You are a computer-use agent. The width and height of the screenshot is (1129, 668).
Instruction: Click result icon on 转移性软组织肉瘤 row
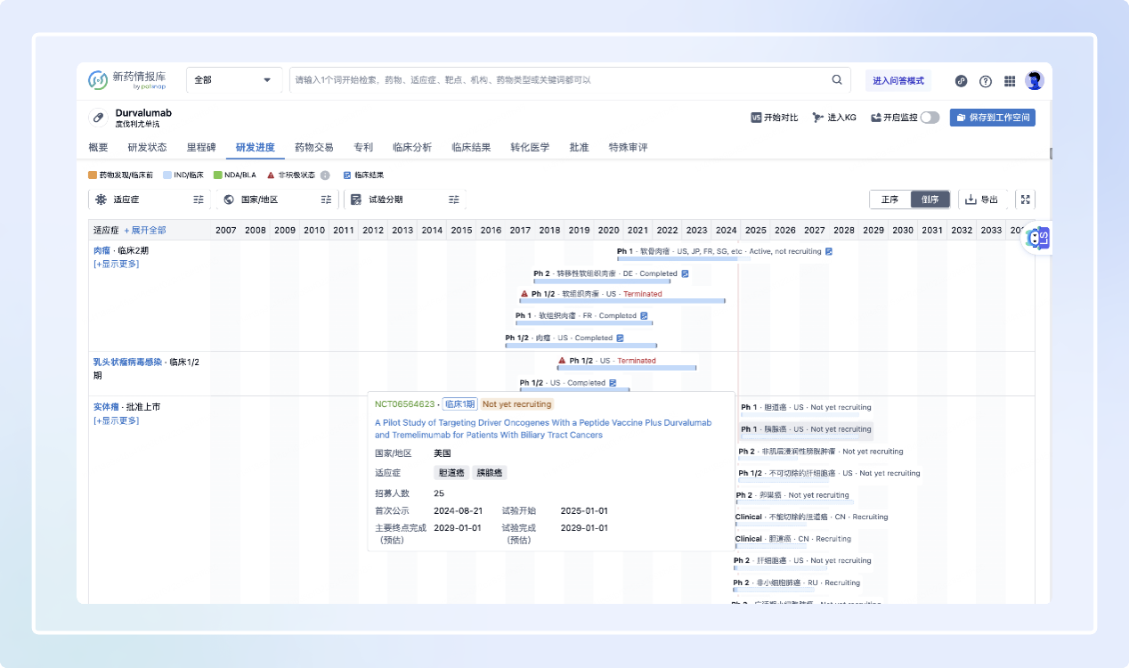pos(686,273)
